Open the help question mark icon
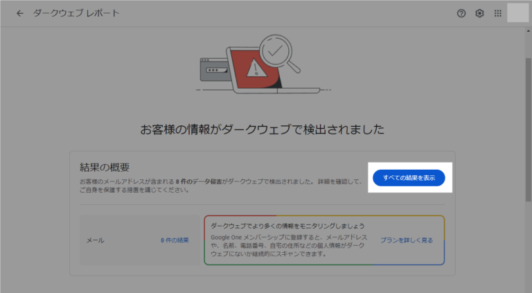Screen dimensions: 532x293 point(461,13)
